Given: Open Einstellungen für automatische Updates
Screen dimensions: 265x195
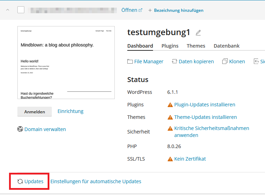Looking at the screenshot, I should coord(96,181).
